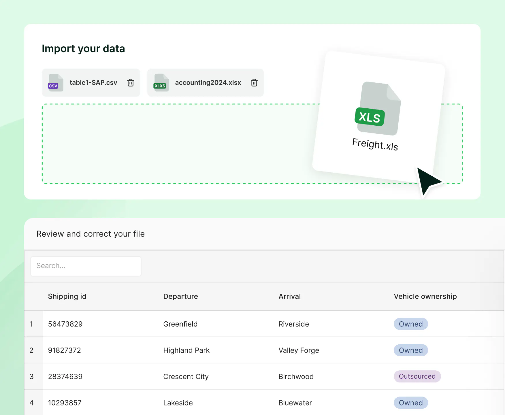Click the CSV file type icon
505x415 pixels.
coord(55,83)
